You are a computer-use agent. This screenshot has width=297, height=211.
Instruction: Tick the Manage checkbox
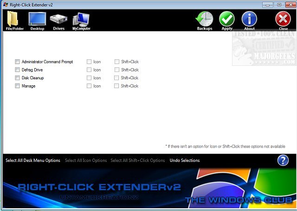point(17,86)
